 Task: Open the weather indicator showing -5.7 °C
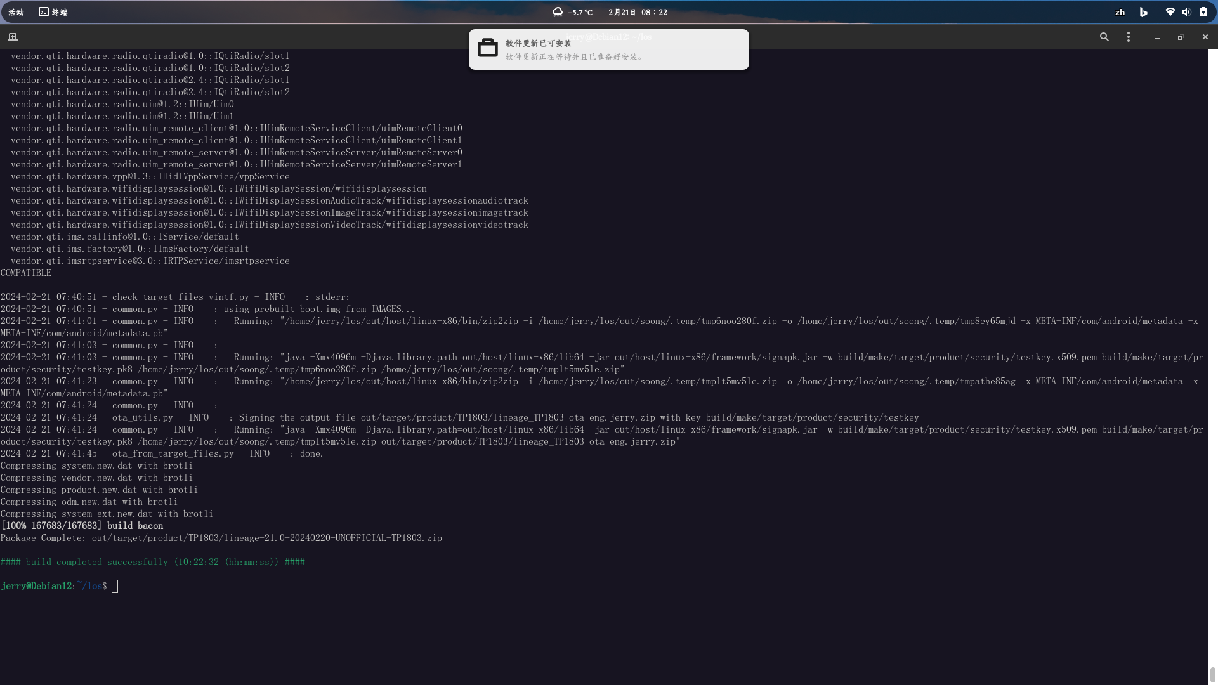pyautogui.click(x=572, y=12)
